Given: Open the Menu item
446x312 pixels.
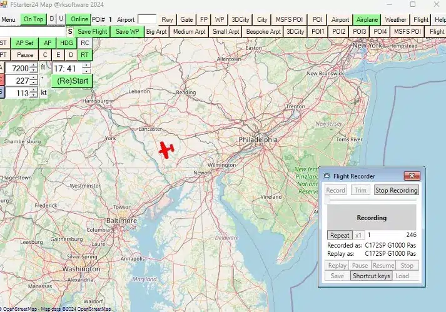Looking at the screenshot, I should point(9,19).
